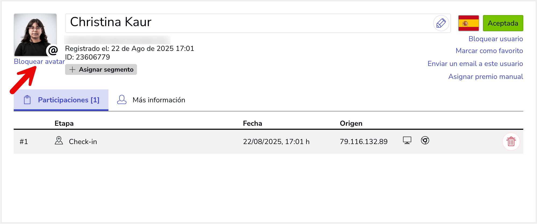537x224 pixels.
Task: Click the clipboard icon in Participaciones tab
Action: 27,100
